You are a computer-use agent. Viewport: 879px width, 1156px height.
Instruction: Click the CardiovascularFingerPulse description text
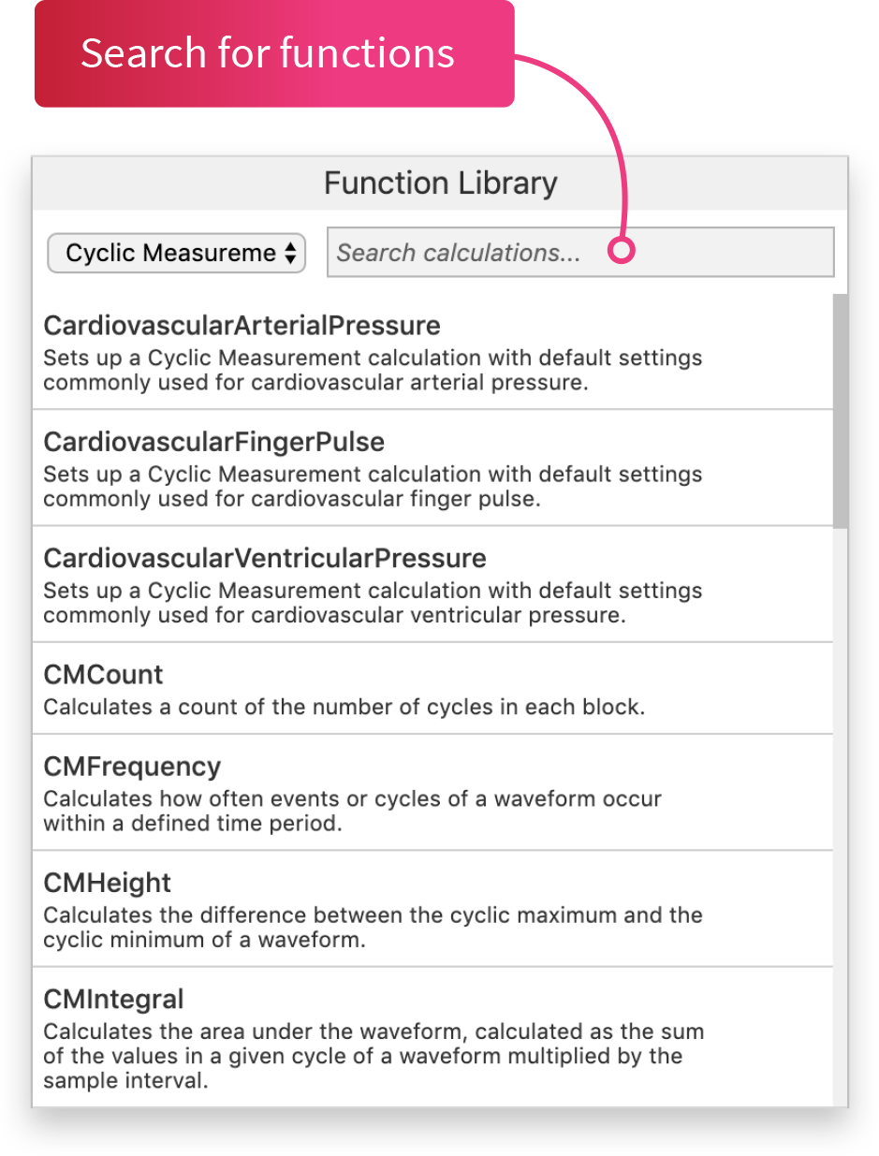(373, 486)
